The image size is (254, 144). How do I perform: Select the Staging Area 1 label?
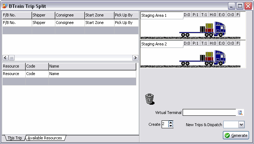(154, 16)
